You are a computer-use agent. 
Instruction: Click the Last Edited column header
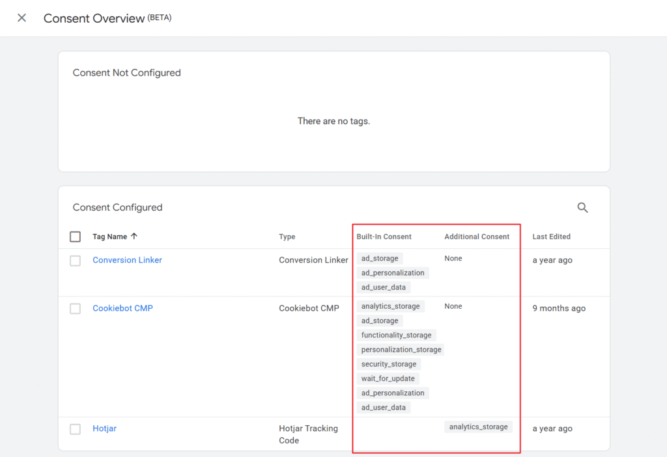click(551, 237)
